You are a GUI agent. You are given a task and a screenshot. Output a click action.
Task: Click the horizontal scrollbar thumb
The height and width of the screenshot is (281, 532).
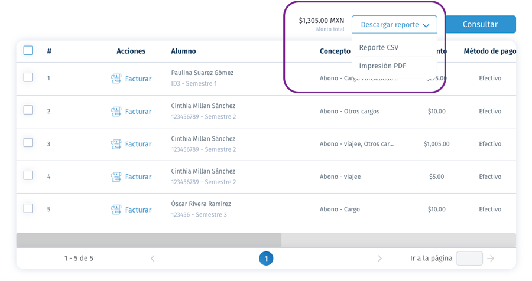148,240
